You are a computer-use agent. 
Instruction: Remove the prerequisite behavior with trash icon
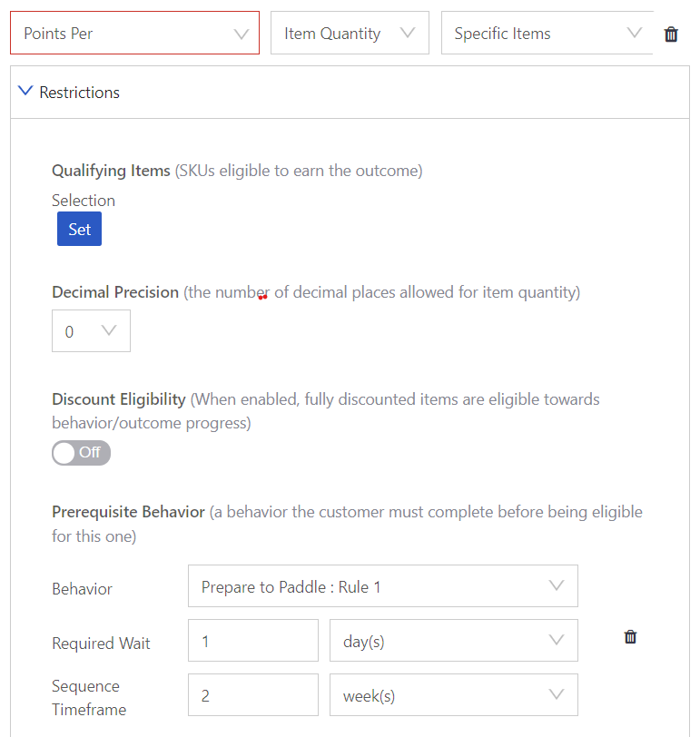point(630,637)
